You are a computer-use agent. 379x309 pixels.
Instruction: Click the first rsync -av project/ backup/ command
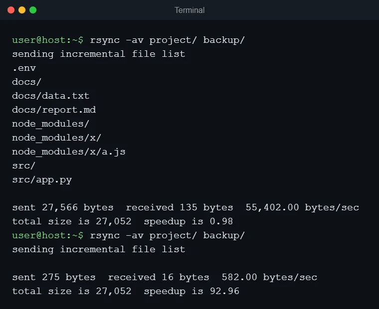(167, 40)
